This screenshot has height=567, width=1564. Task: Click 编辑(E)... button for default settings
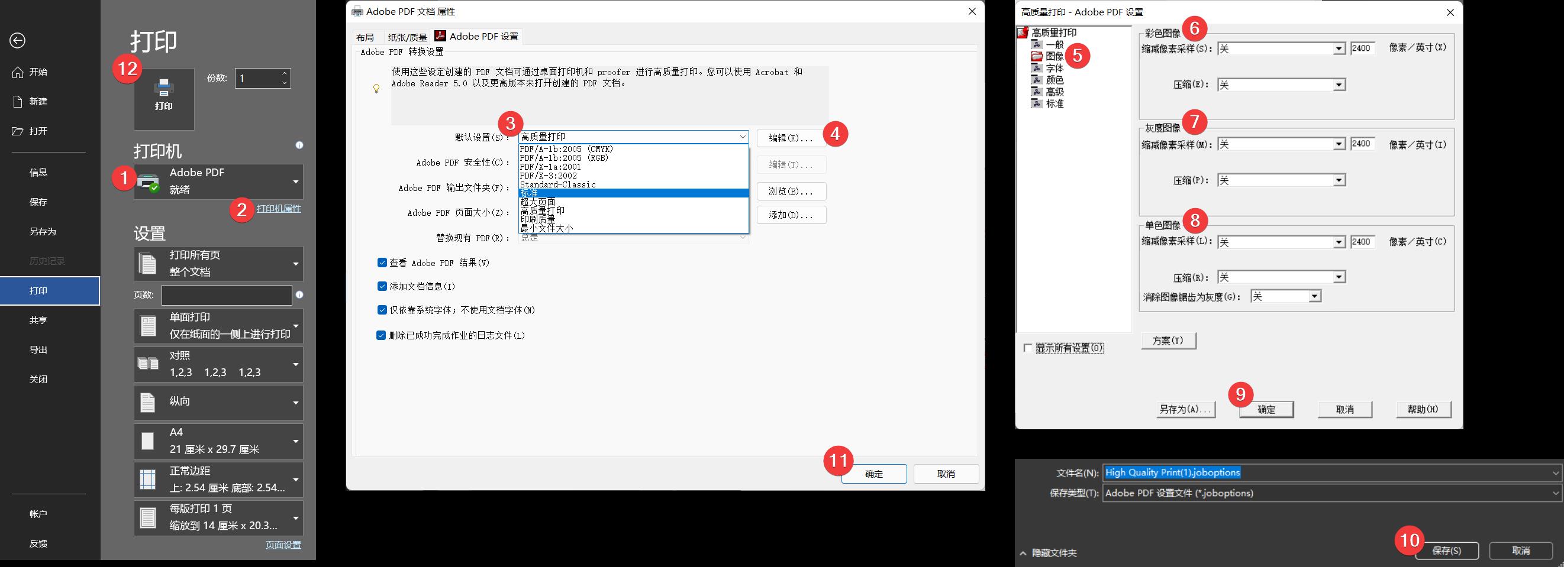click(791, 138)
